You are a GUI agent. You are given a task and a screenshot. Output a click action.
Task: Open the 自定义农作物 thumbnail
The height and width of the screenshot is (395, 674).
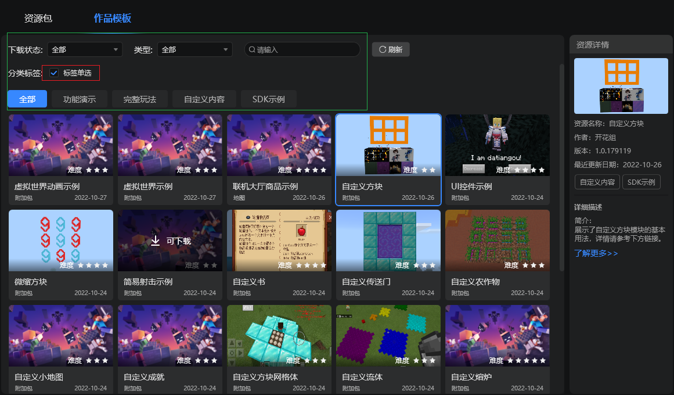[x=498, y=240]
